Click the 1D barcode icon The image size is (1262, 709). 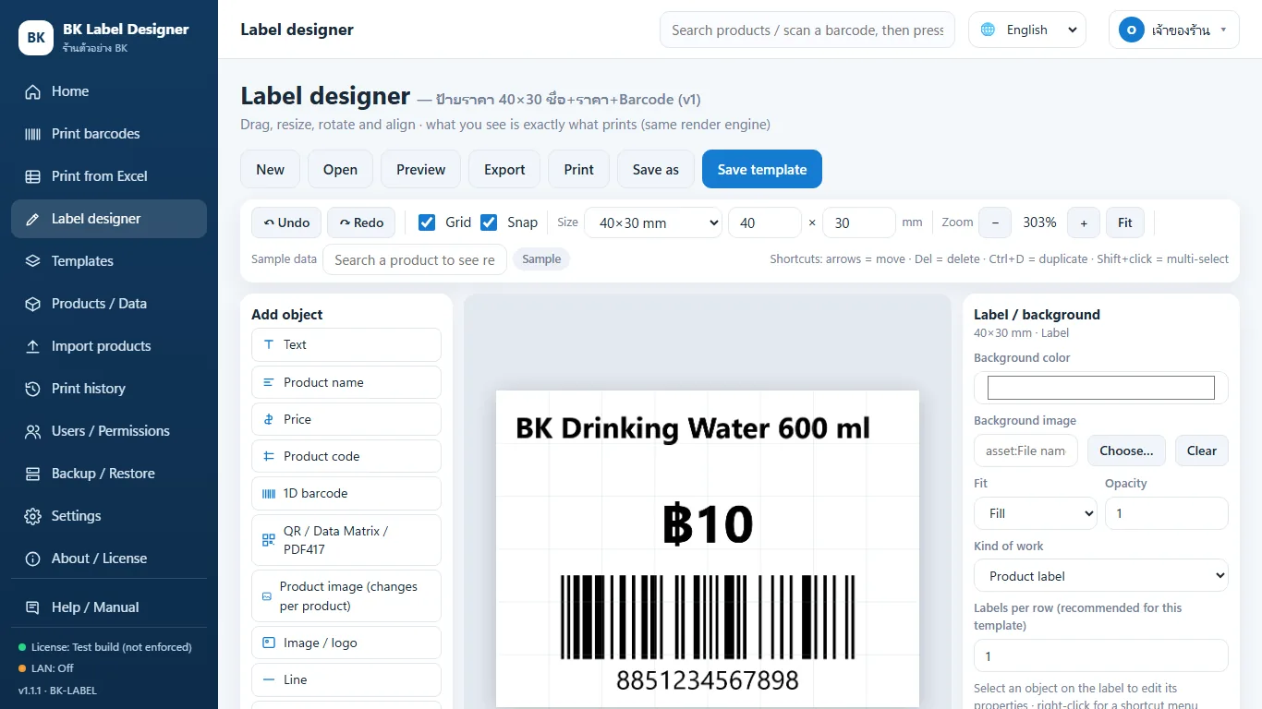[x=269, y=494]
